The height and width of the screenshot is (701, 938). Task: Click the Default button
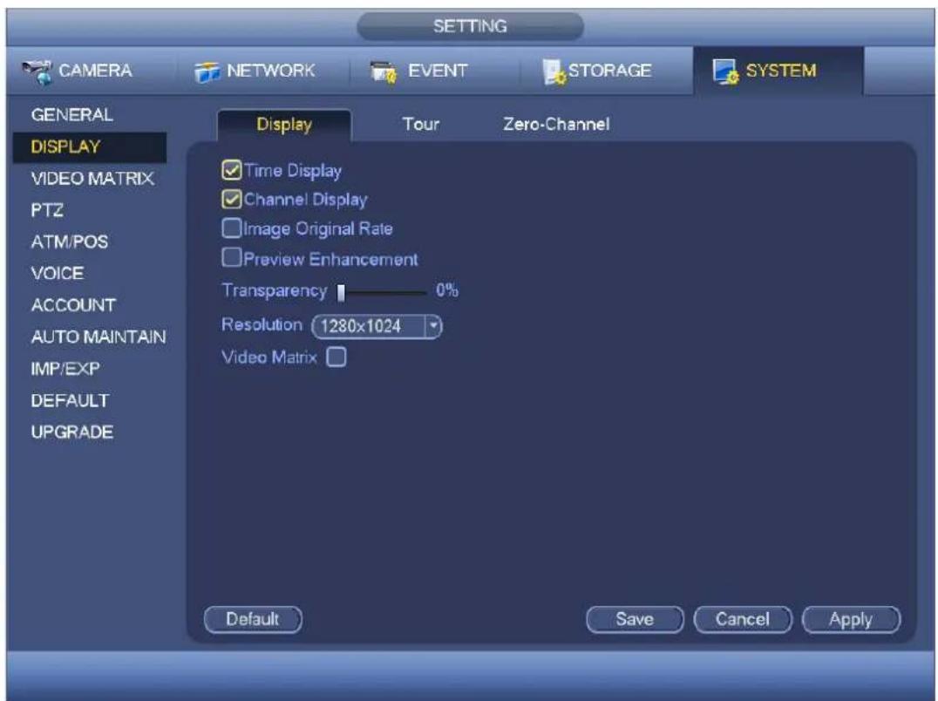(253, 619)
